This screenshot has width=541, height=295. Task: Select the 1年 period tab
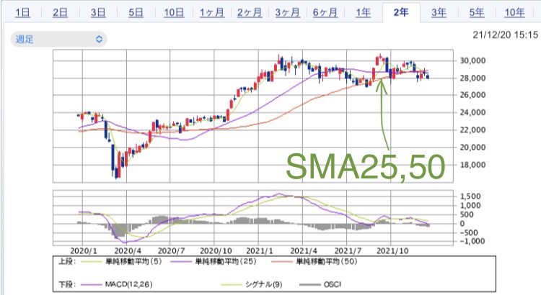[x=363, y=13]
